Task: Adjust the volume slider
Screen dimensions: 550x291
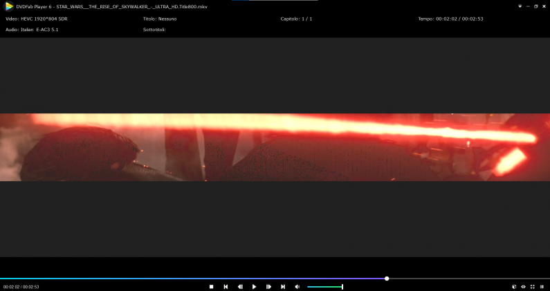Action: pos(324,287)
